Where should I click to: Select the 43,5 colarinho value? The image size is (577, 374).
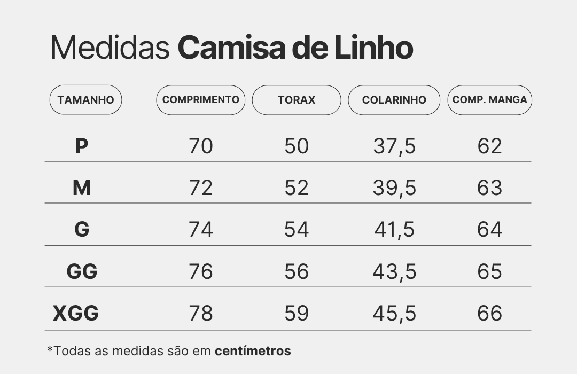click(x=394, y=271)
